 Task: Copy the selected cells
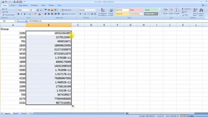click(x=5, y=12)
